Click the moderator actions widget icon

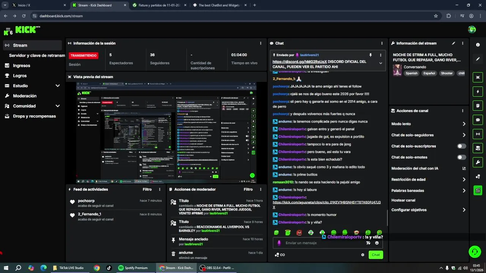click(478, 148)
